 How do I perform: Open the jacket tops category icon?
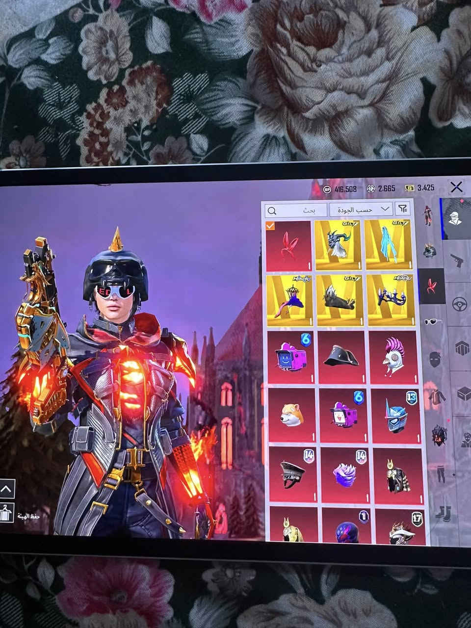[436, 396]
